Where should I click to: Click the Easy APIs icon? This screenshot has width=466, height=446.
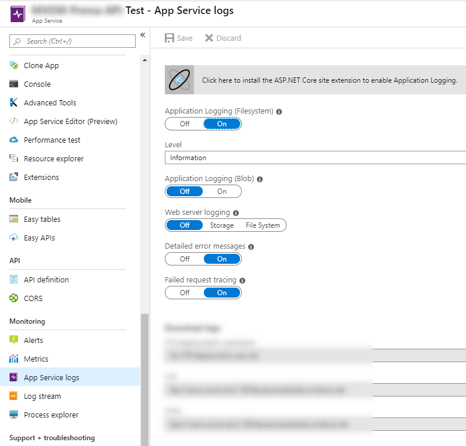click(13, 238)
